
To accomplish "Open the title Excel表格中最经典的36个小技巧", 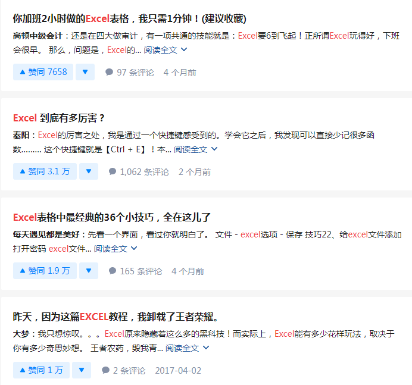I will 112,217.
